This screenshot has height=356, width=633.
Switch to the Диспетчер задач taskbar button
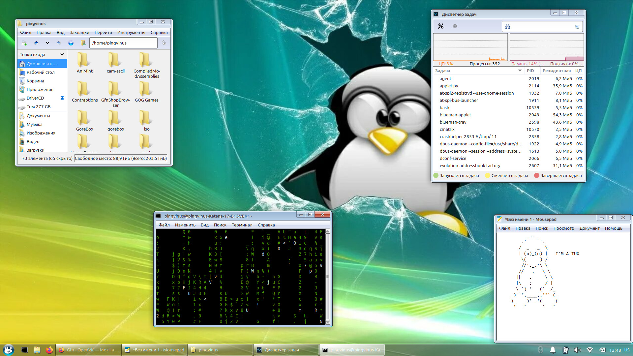tap(286, 350)
